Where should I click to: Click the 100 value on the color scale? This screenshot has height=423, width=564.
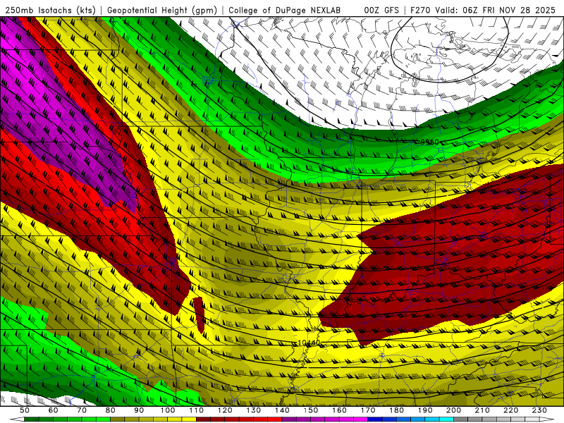click(x=168, y=410)
